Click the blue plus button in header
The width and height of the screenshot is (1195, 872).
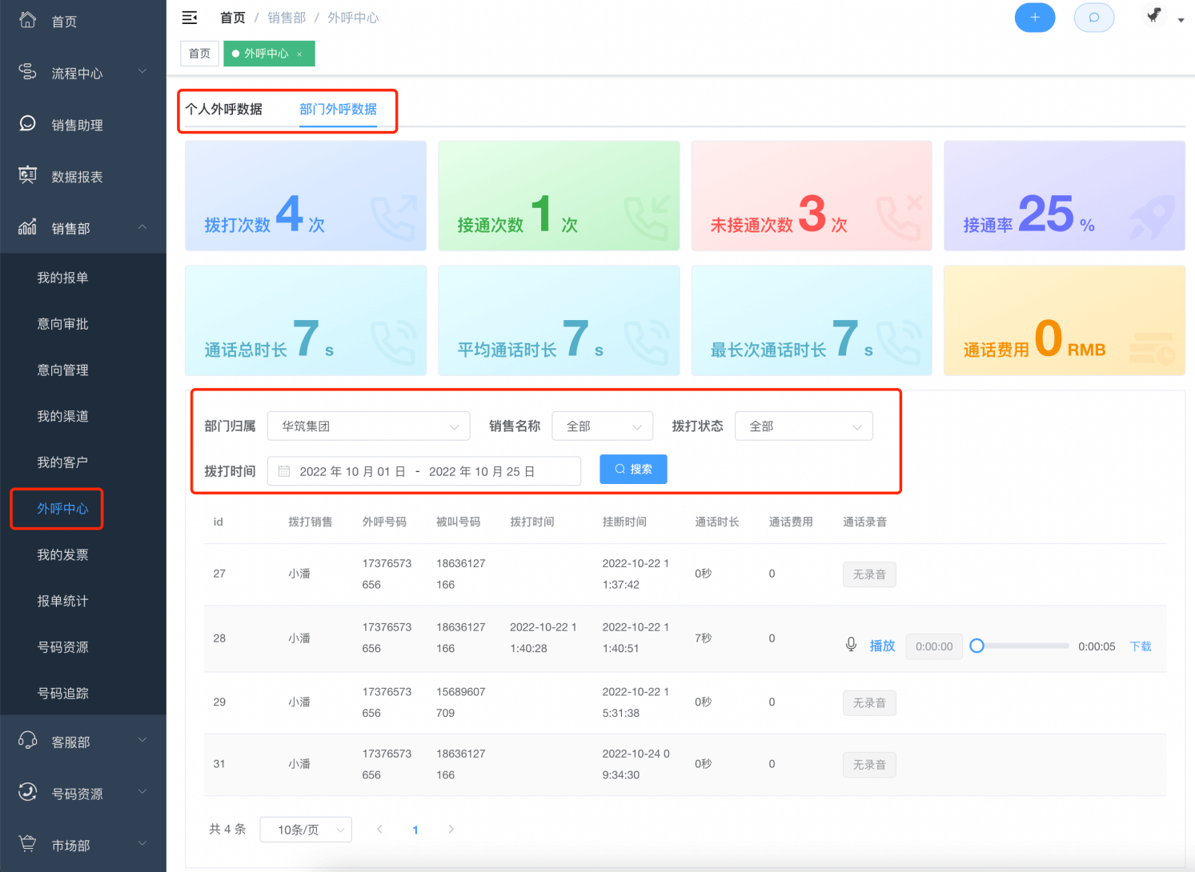pos(1034,18)
